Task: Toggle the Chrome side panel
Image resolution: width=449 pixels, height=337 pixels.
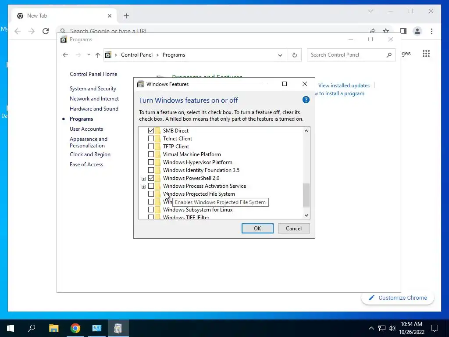Action: [403, 31]
